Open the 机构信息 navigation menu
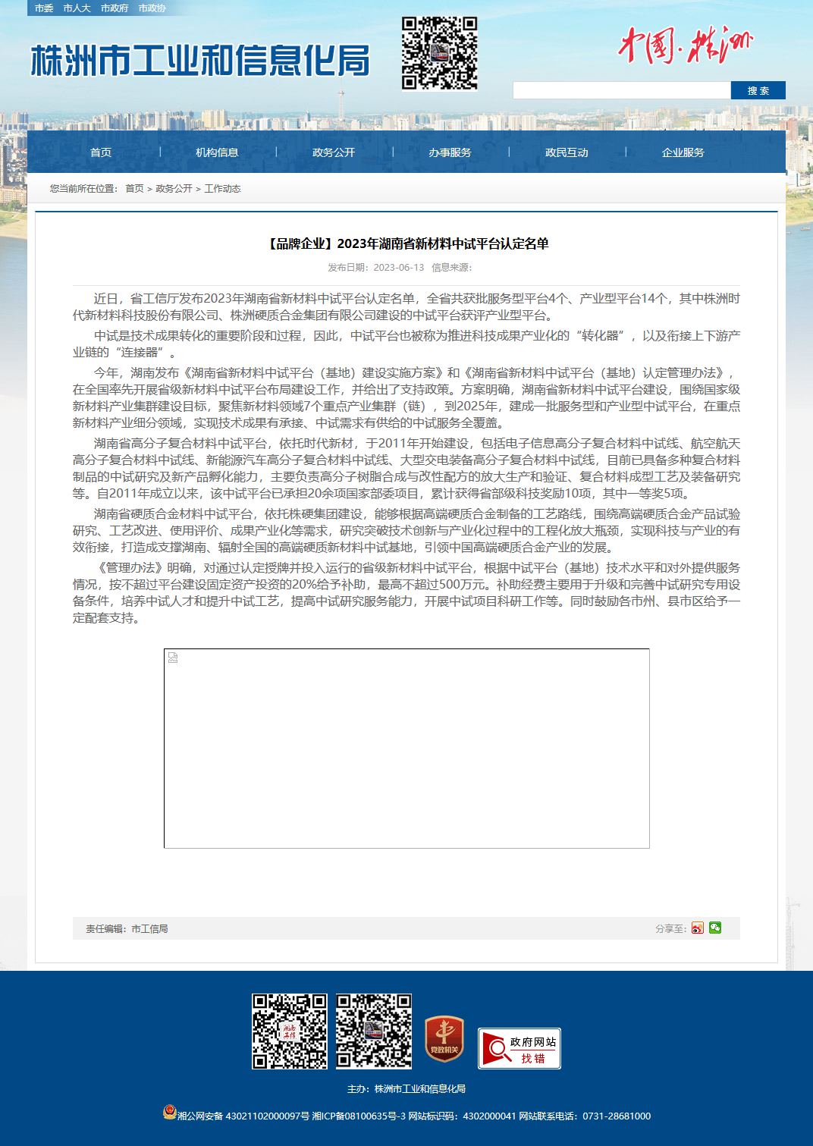Image resolution: width=813 pixels, height=1146 pixels. click(217, 152)
